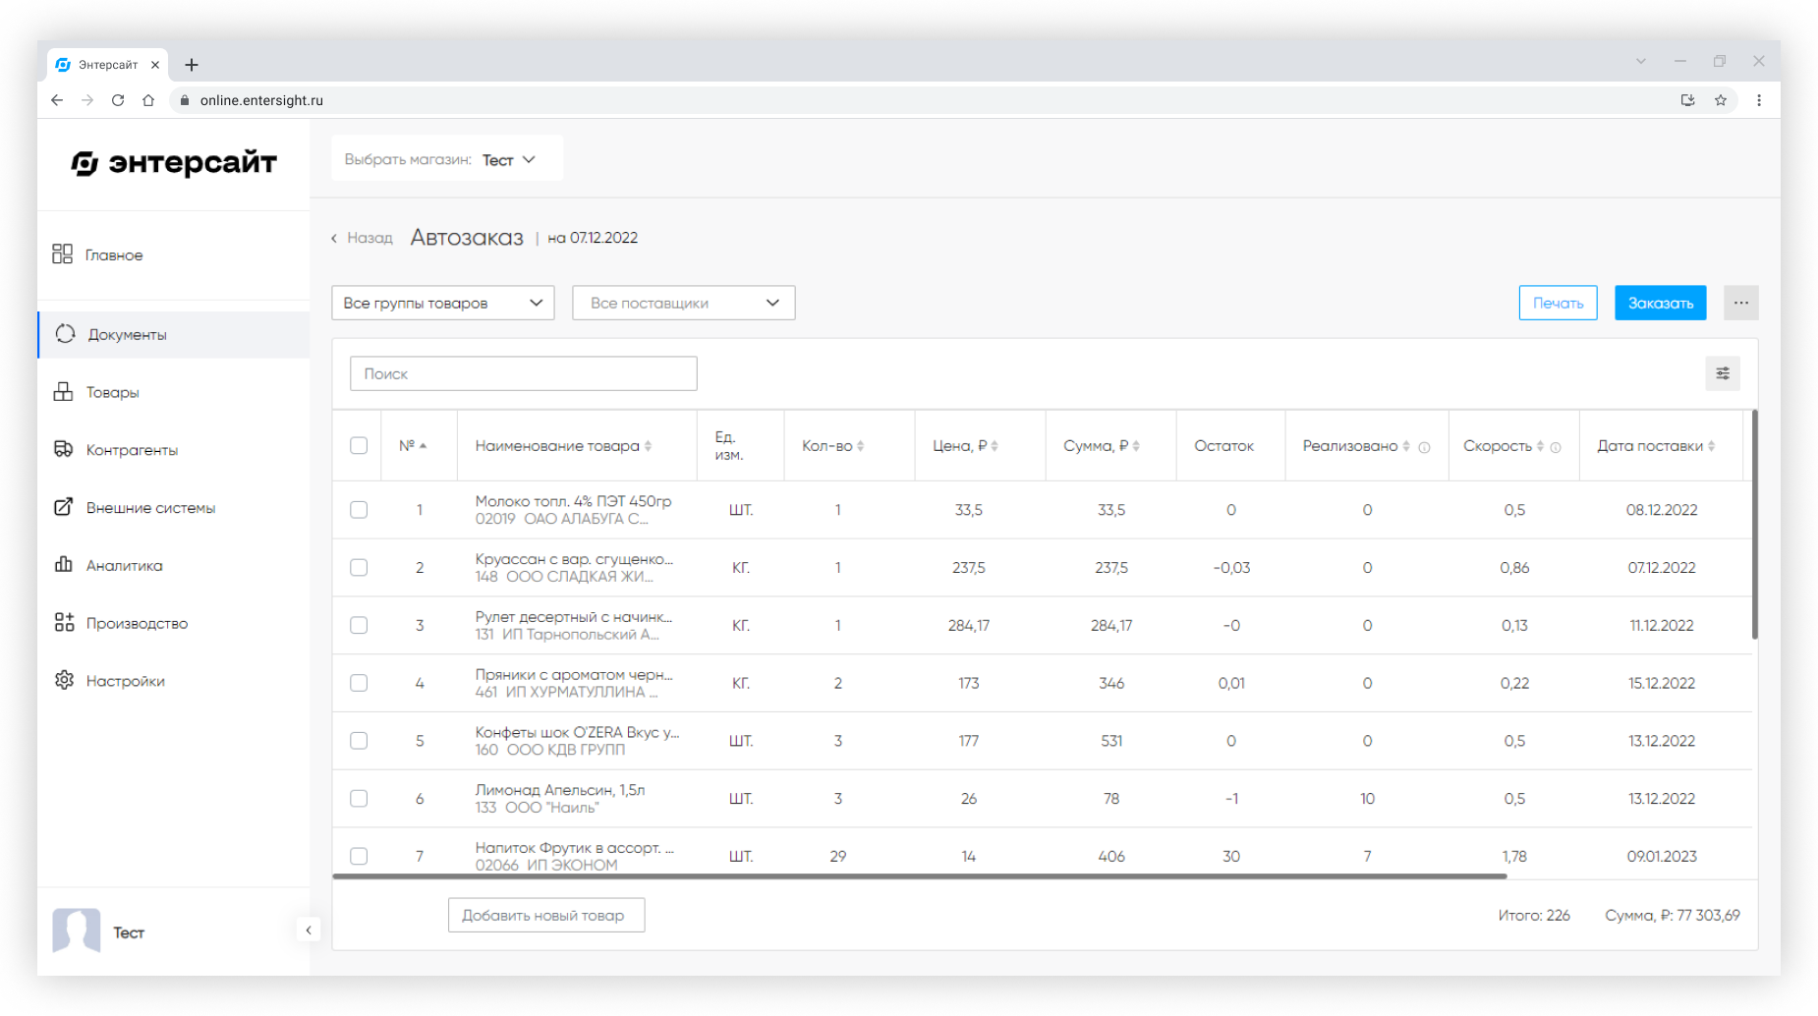
Task: Bookmark this page with star icon
Action: [x=1721, y=100]
